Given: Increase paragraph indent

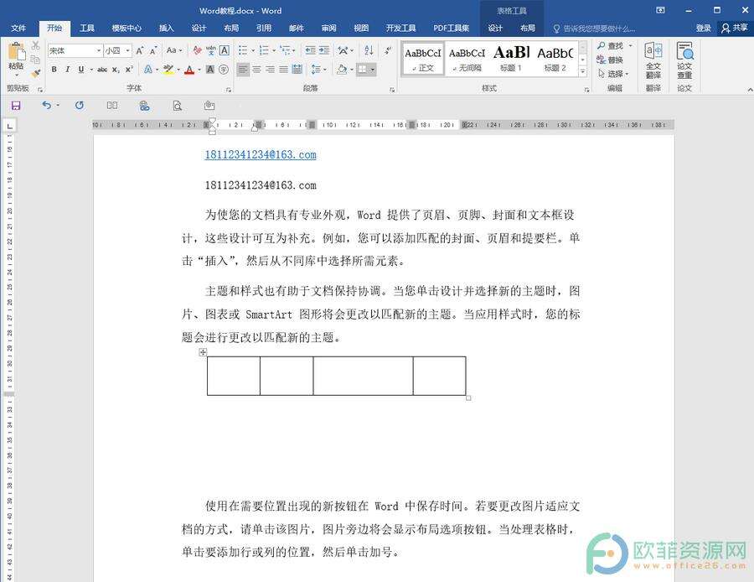Looking at the screenshot, I should pos(324,50).
